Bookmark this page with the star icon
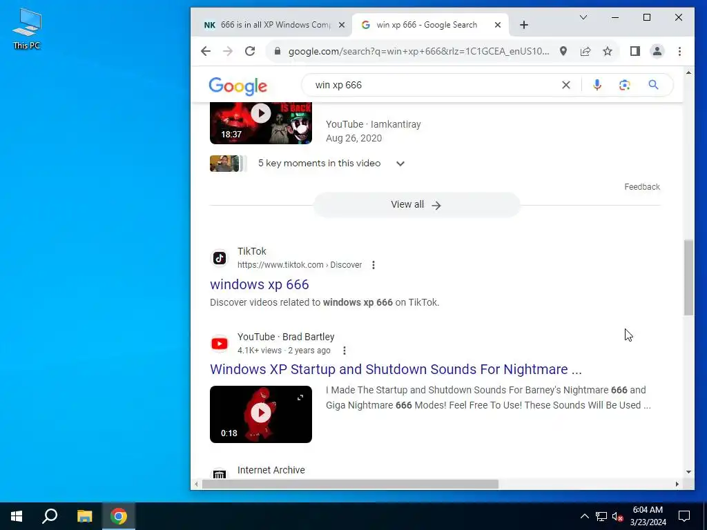 (608, 51)
